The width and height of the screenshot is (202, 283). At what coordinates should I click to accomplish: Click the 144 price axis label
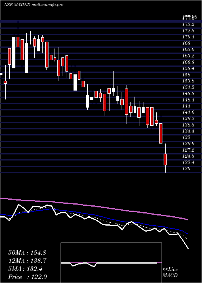(187, 106)
